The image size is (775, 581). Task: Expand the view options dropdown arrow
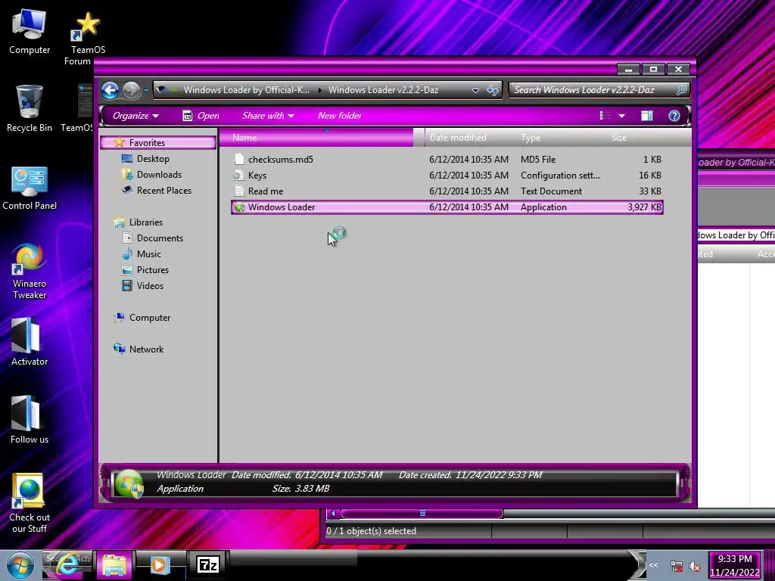622,116
